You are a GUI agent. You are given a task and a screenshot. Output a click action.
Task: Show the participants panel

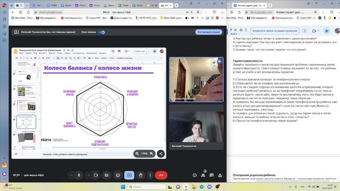203,175
